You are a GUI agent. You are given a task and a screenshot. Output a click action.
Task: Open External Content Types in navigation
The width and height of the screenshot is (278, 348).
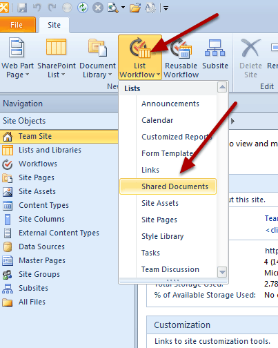click(59, 233)
